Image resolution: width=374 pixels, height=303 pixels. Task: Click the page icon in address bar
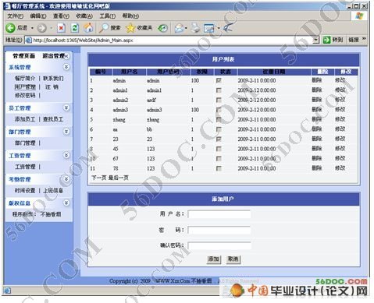coord(29,40)
